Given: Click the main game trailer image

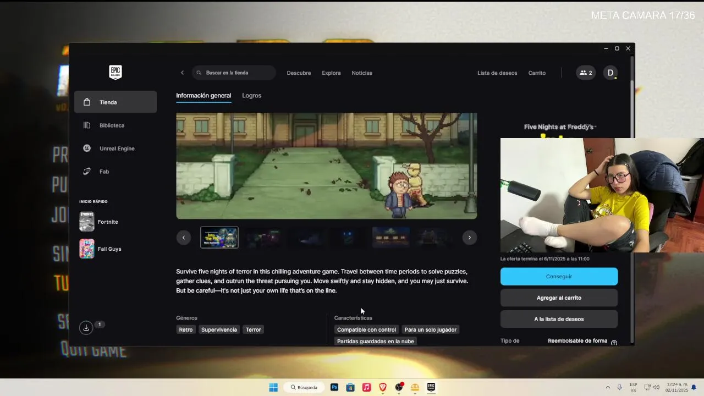Looking at the screenshot, I should tap(327, 166).
